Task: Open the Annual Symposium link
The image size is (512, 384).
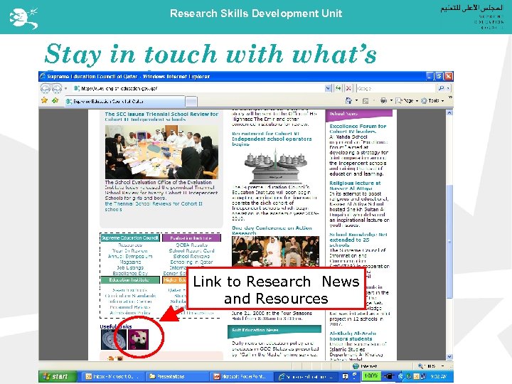Action: tap(130, 256)
